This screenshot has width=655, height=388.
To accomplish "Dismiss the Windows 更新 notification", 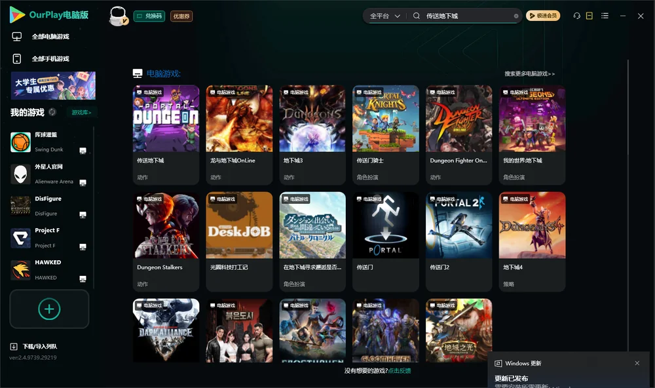I will (637, 363).
